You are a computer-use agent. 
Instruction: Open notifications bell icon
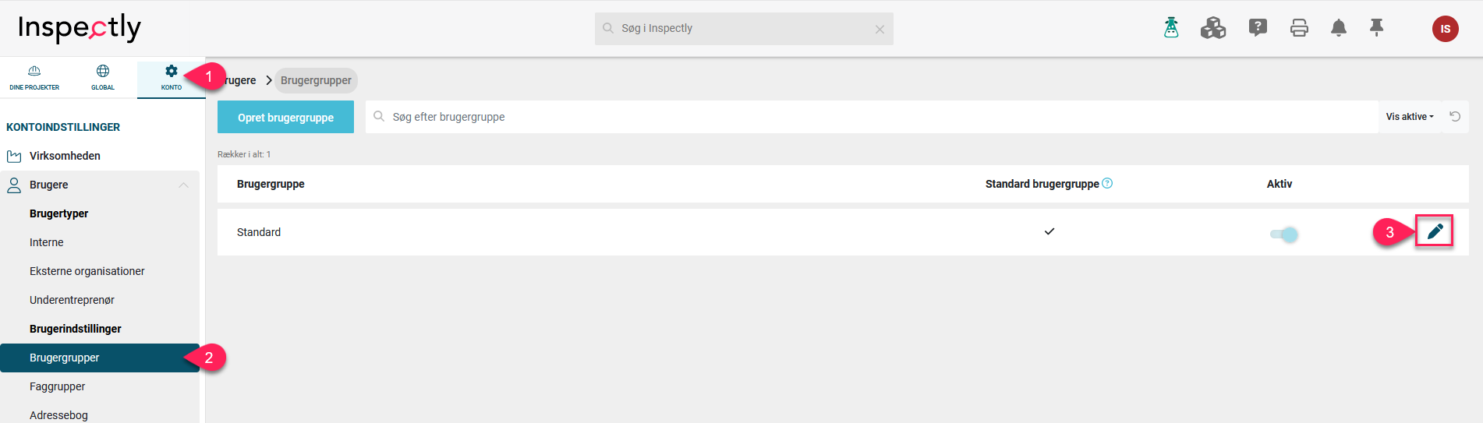coord(1339,28)
